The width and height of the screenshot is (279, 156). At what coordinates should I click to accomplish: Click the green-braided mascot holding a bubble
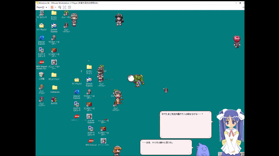point(139,81)
